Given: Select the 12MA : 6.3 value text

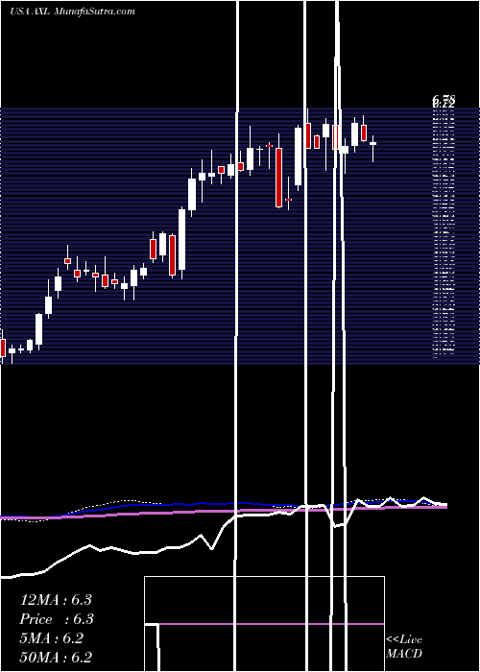Looking at the screenshot, I should tap(56, 600).
